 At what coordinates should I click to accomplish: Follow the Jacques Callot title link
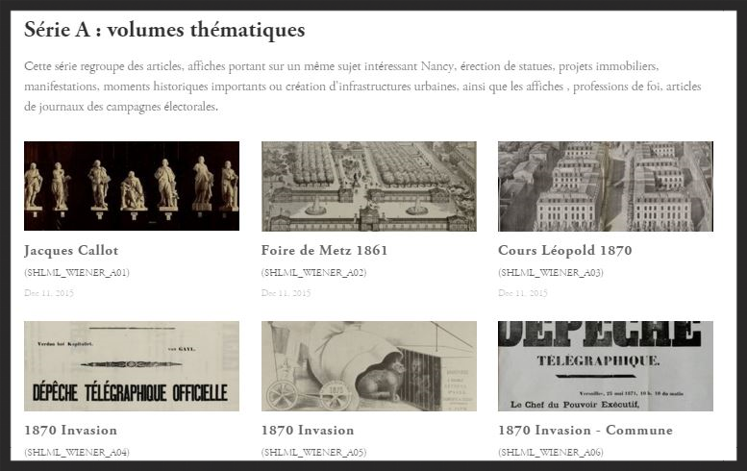(x=71, y=251)
